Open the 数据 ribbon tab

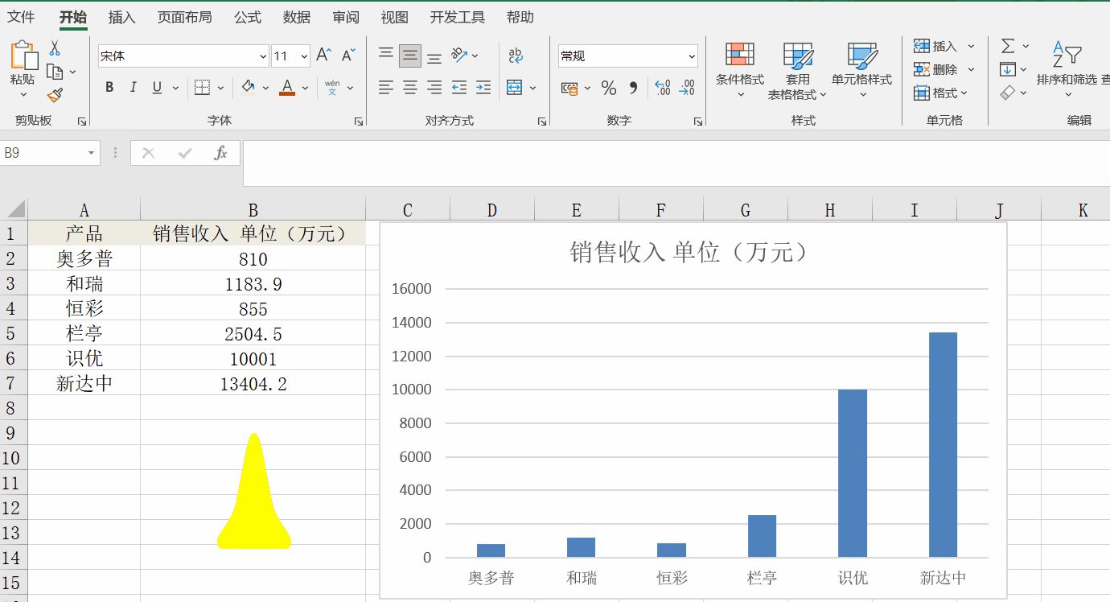pos(295,16)
